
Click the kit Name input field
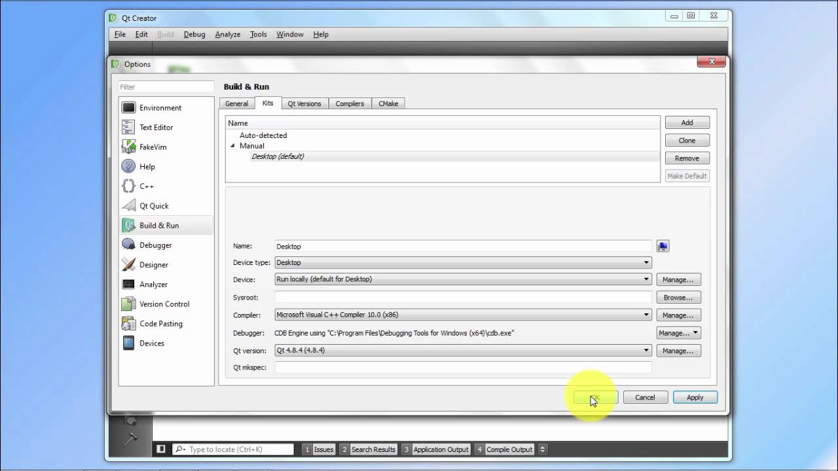coord(463,246)
